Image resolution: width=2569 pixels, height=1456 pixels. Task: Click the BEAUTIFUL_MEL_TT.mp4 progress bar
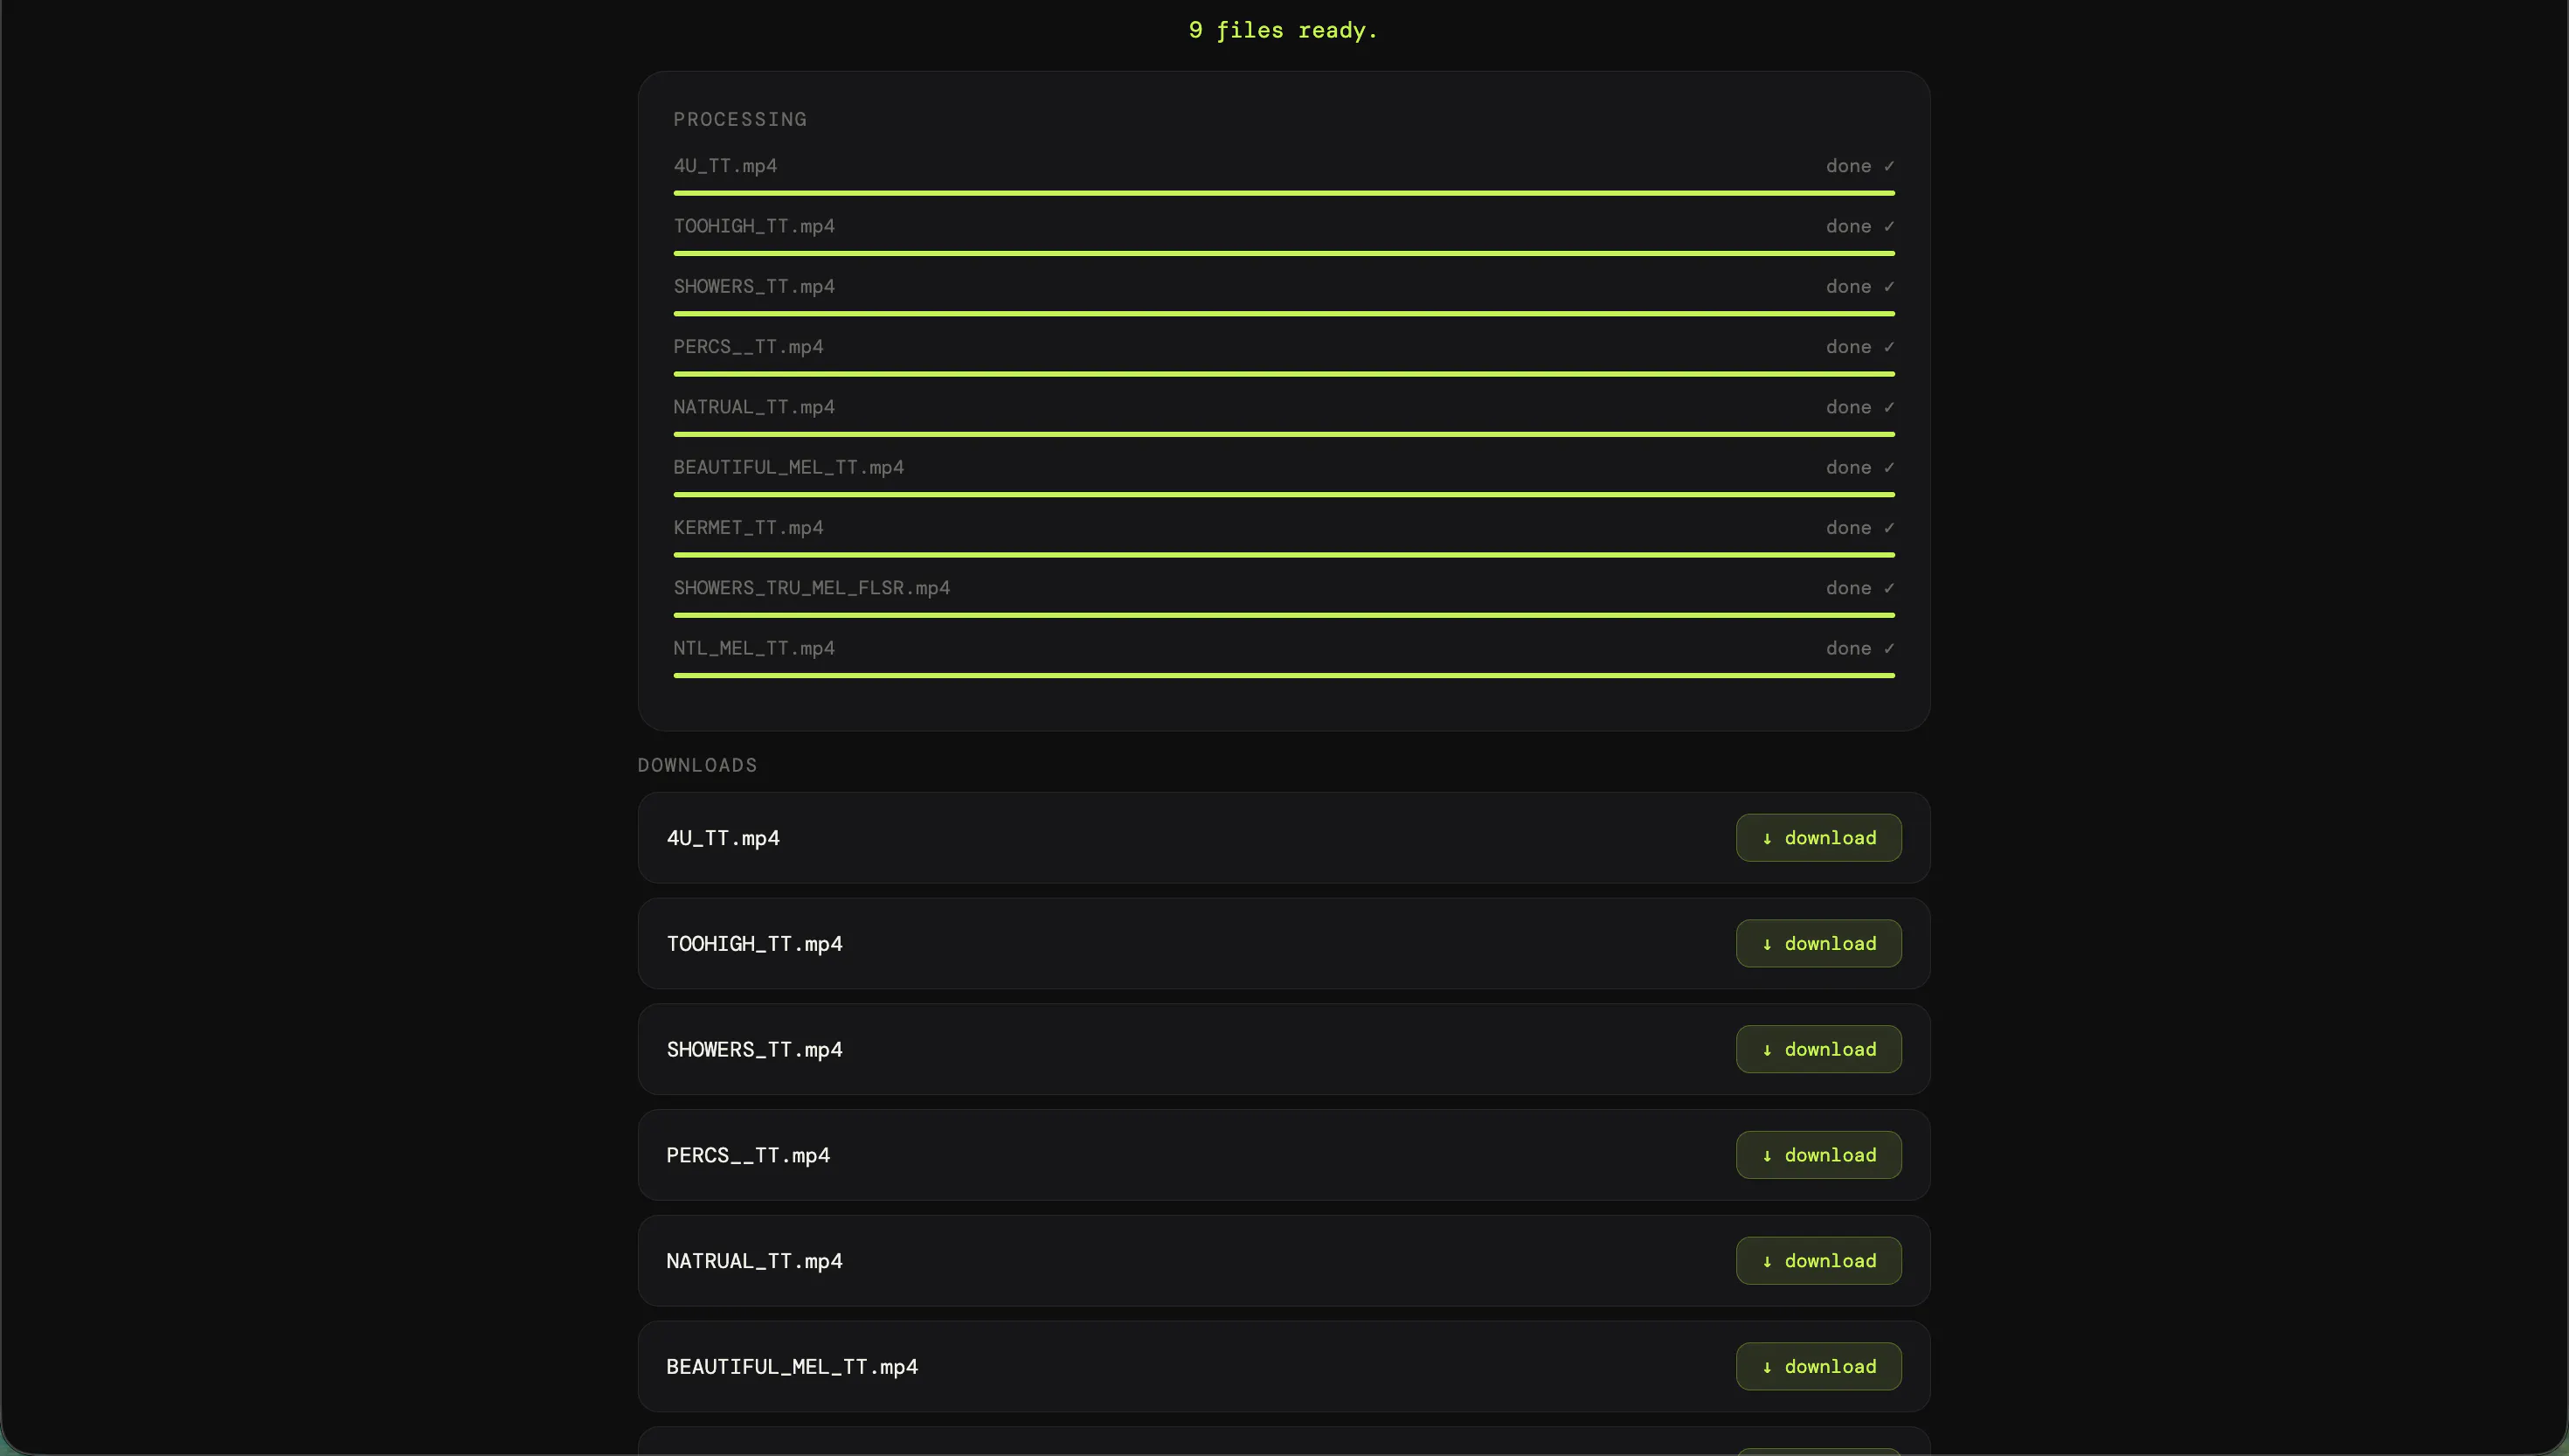pos(1284,494)
